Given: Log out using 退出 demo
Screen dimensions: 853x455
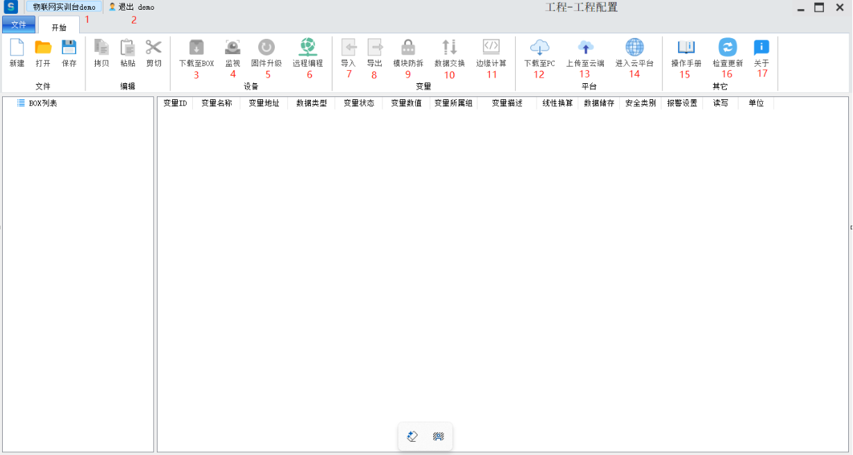Looking at the screenshot, I should (x=132, y=7).
